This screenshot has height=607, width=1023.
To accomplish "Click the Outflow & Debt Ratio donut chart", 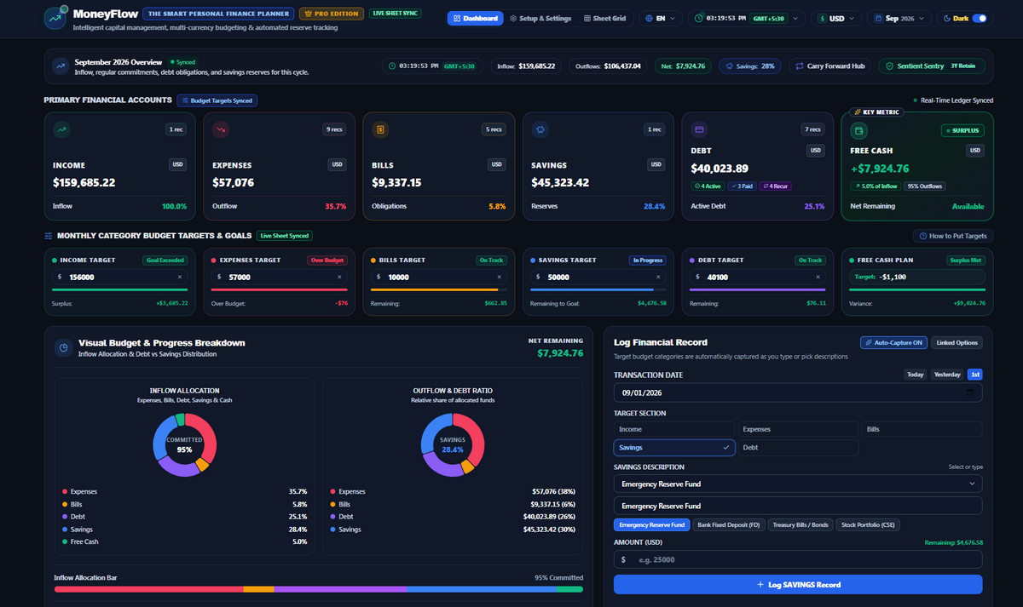I will point(452,444).
